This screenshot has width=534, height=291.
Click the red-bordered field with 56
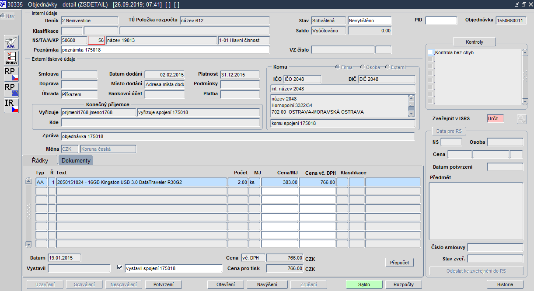[x=97, y=40]
